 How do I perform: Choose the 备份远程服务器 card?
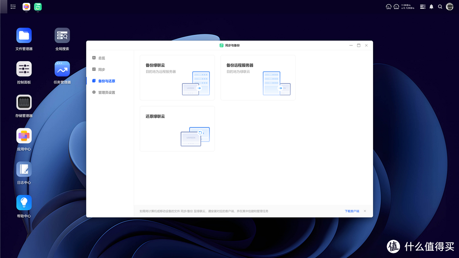258,78
